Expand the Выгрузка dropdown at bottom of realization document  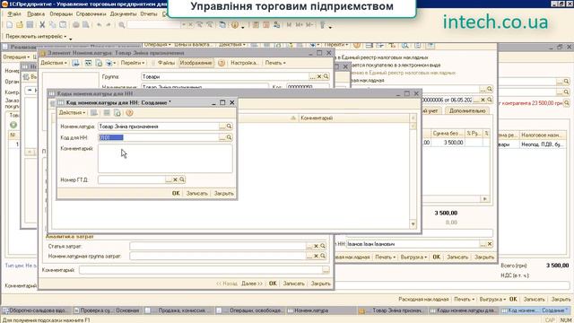coord(492,299)
